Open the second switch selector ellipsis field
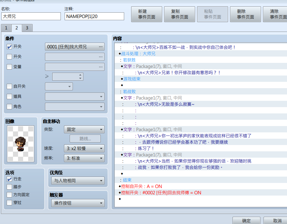Viewport: 287px width, 224px height. point(75,57)
